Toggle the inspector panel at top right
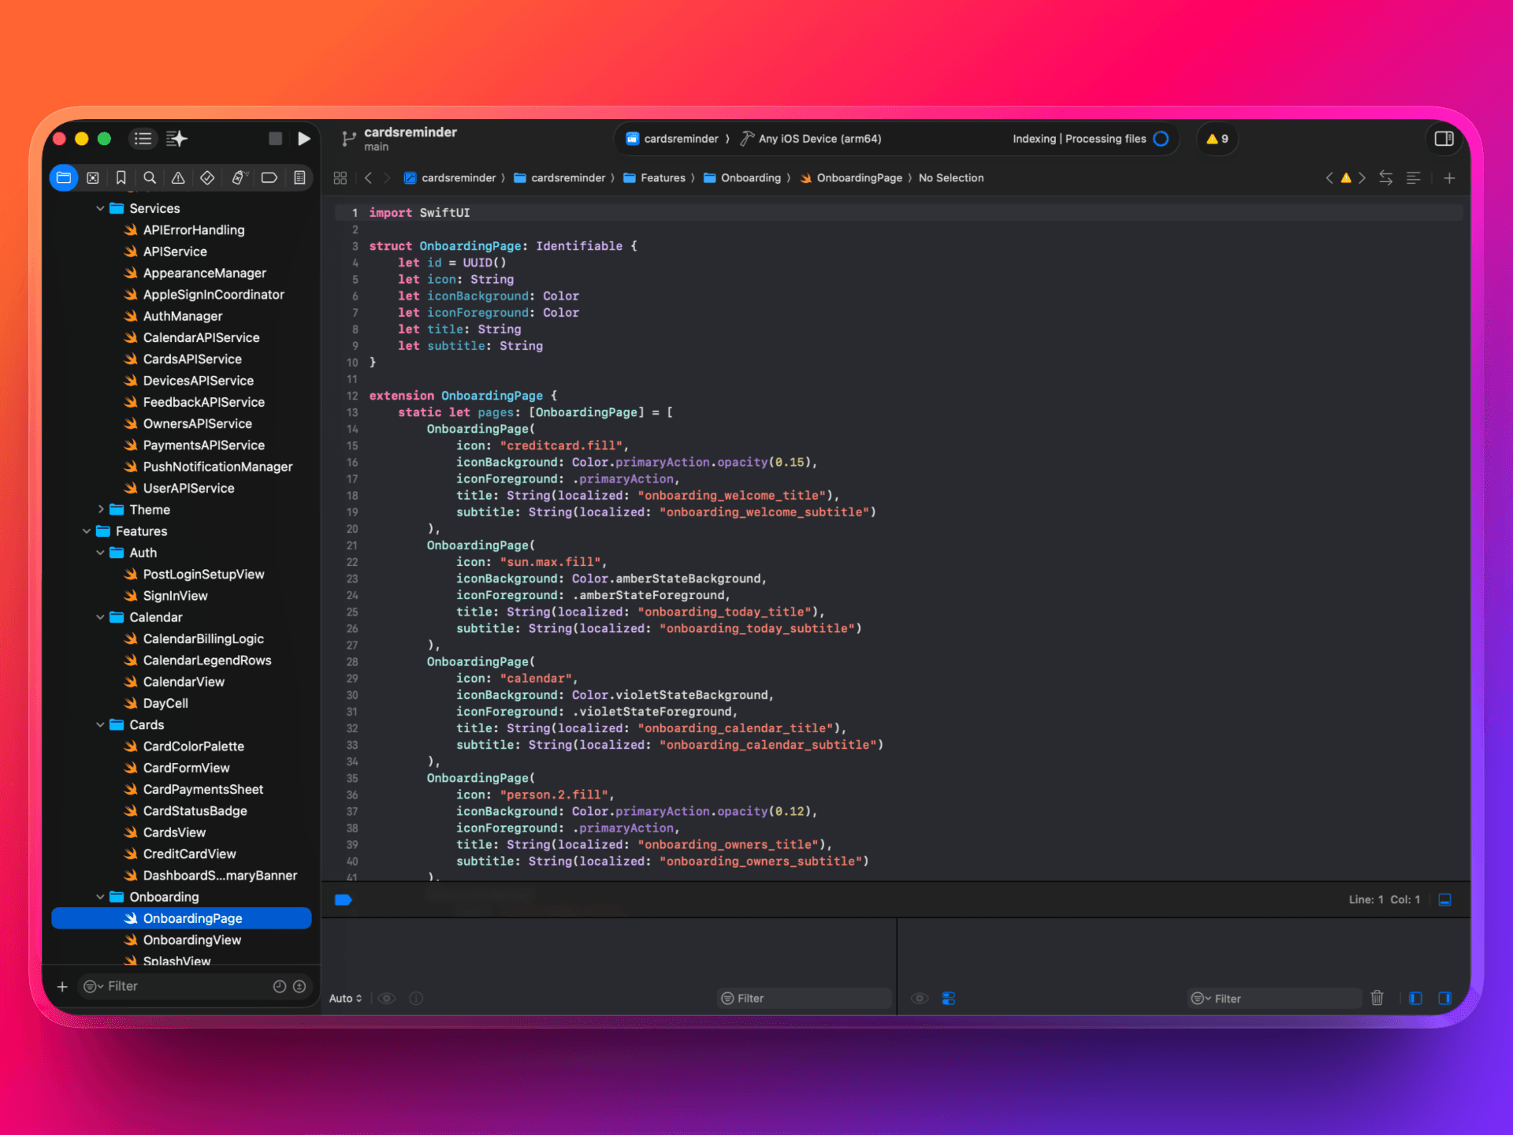Image resolution: width=1513 pixels, height=1135 pixels. (1444, 139)
